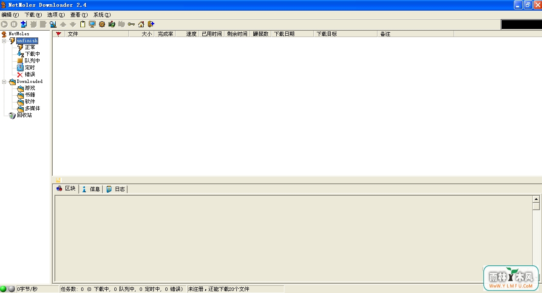The image size is (542, 293).
Task: Sort by the 已用时间 column header
Action: pos(212,34)
